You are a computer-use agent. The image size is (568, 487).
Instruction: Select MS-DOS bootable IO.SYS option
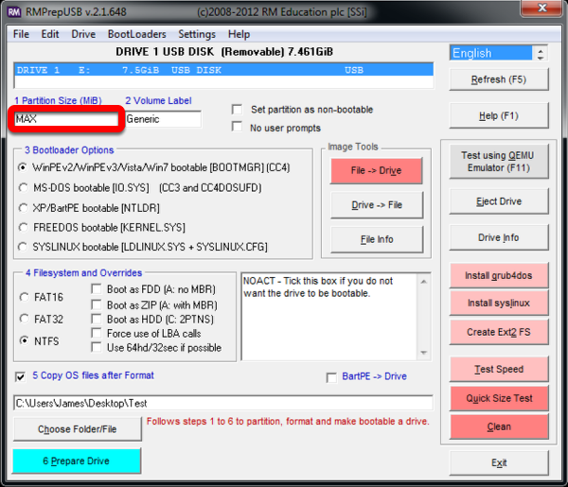23,187
